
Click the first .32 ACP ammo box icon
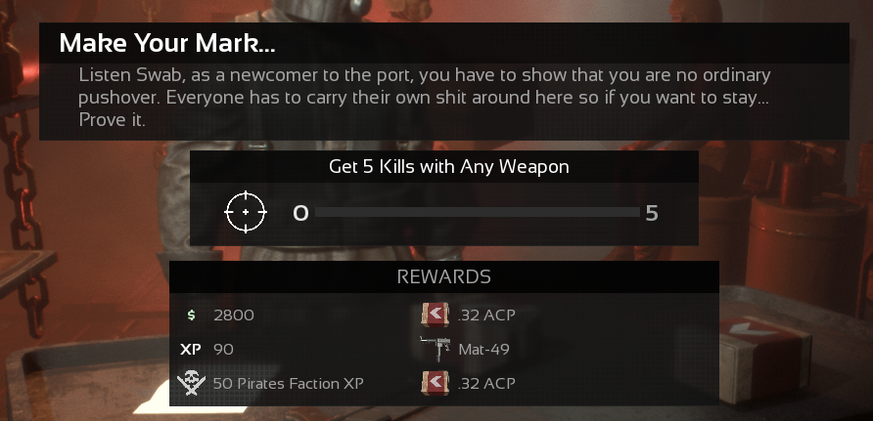point(436,315)
